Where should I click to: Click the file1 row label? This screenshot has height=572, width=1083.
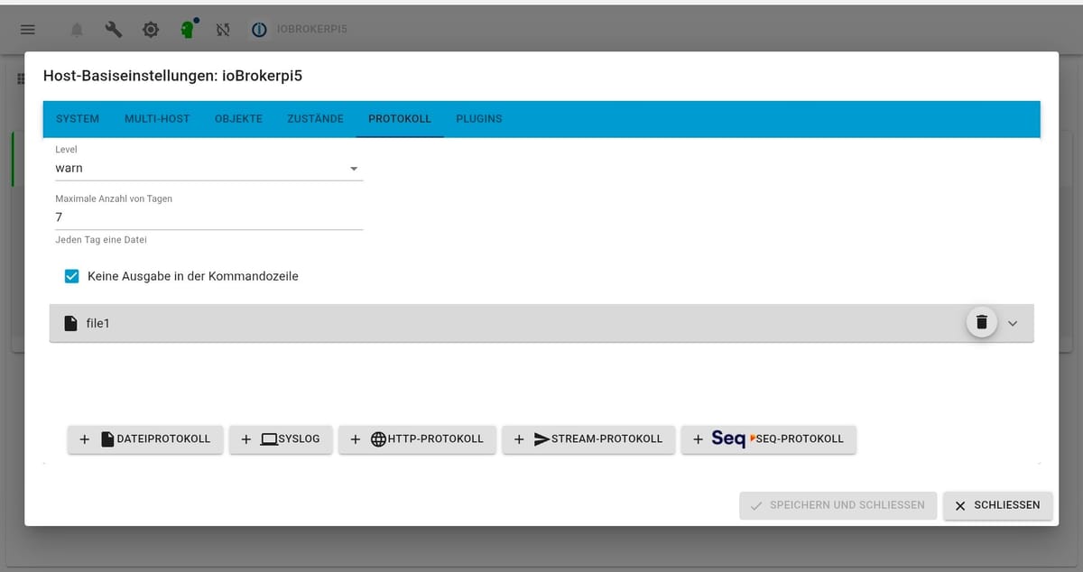pyautogui.click(x=98, y=323)
